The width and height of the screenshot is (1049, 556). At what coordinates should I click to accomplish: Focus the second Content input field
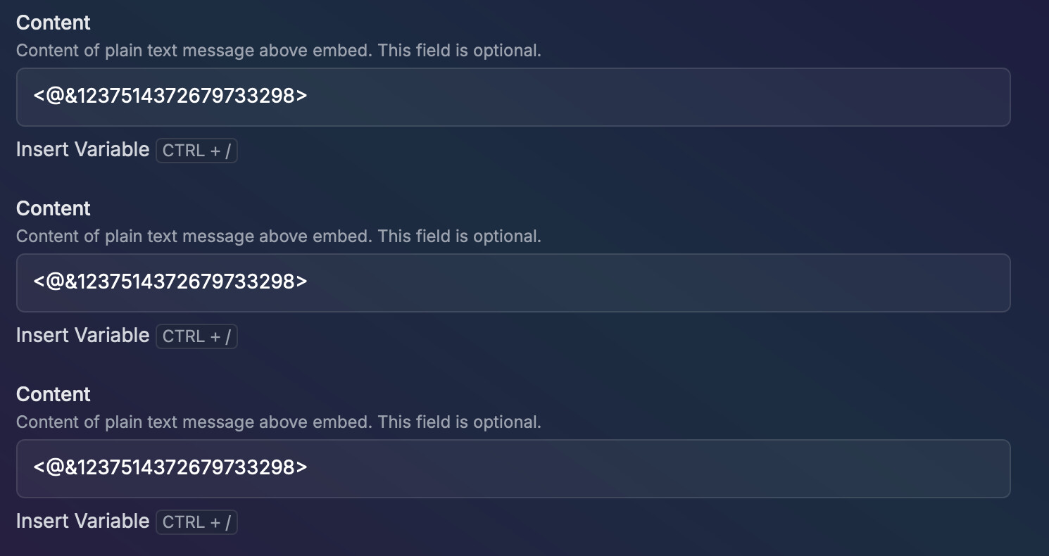tap(513, 283)
